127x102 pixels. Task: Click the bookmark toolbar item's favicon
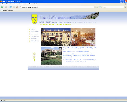coord(1,10)
